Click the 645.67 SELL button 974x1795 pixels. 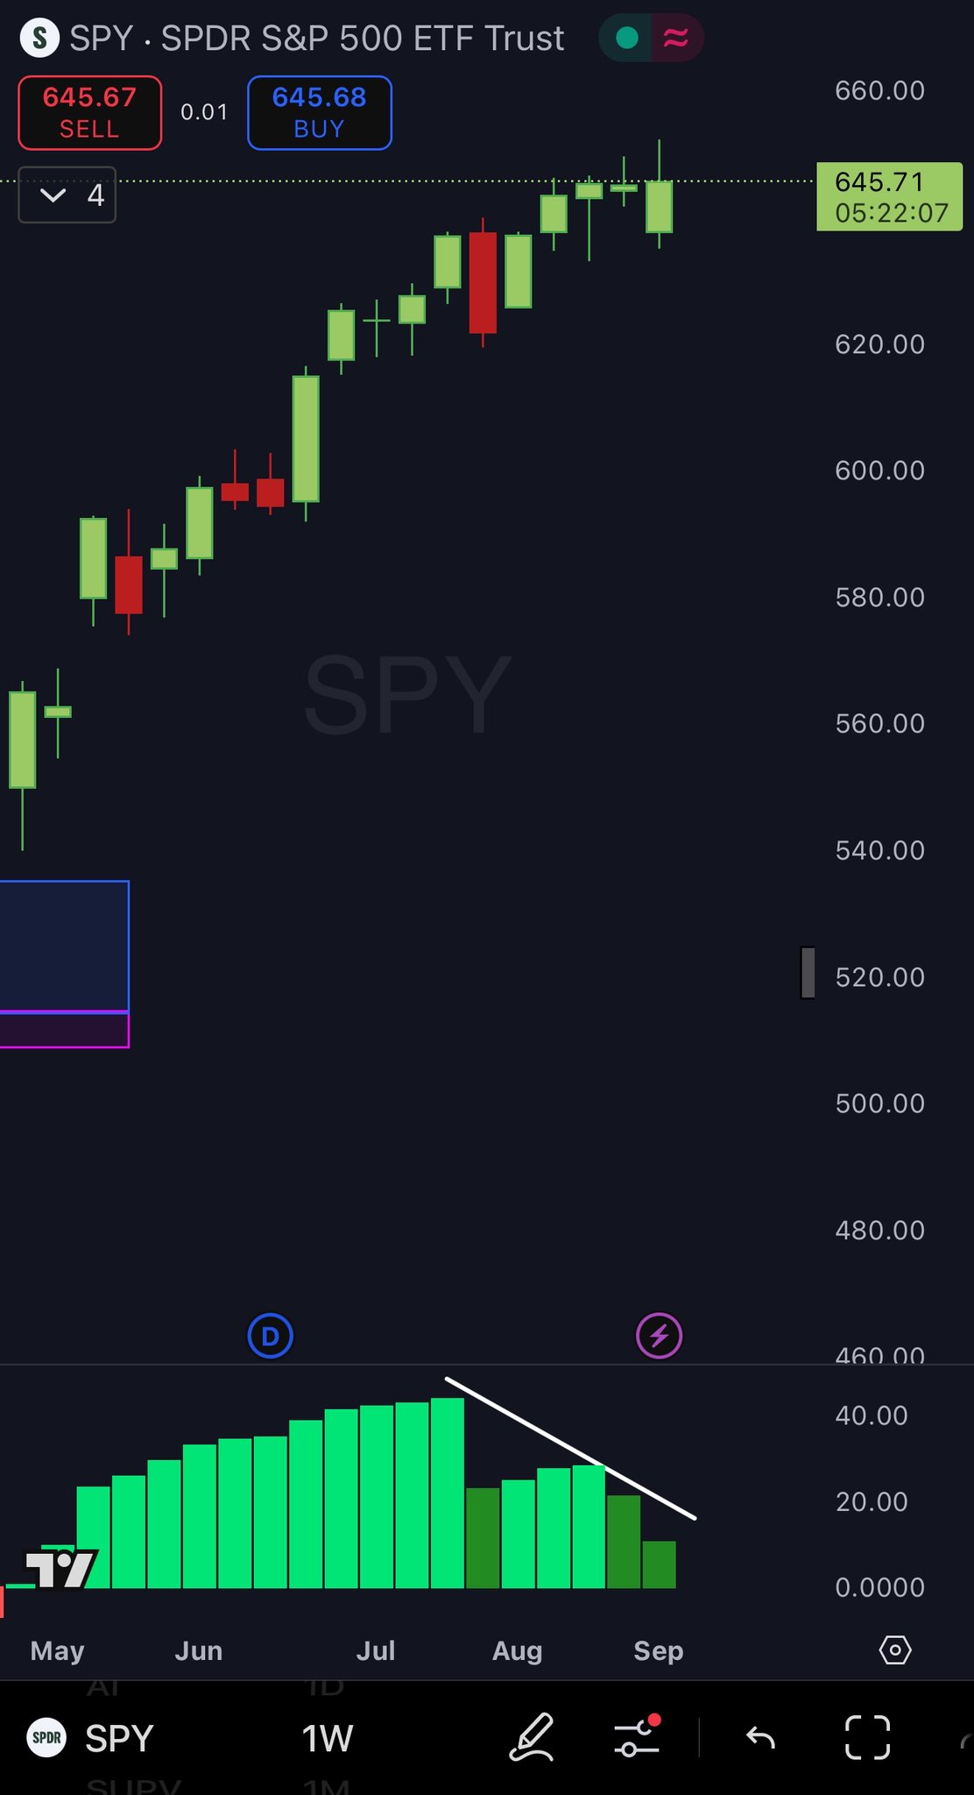(x=90, y=113)
